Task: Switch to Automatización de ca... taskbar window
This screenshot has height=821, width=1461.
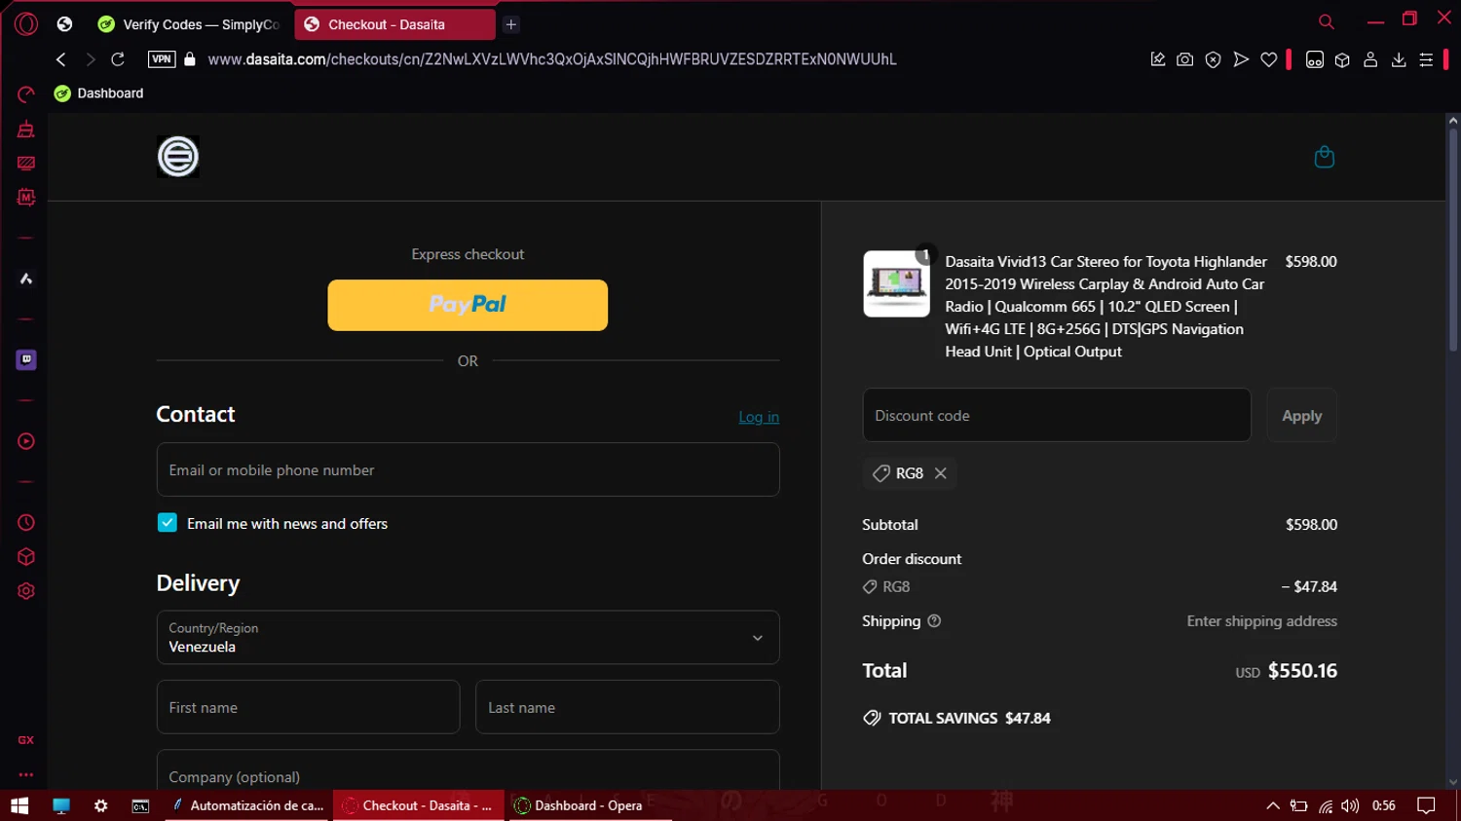Action: pos(249,805)
